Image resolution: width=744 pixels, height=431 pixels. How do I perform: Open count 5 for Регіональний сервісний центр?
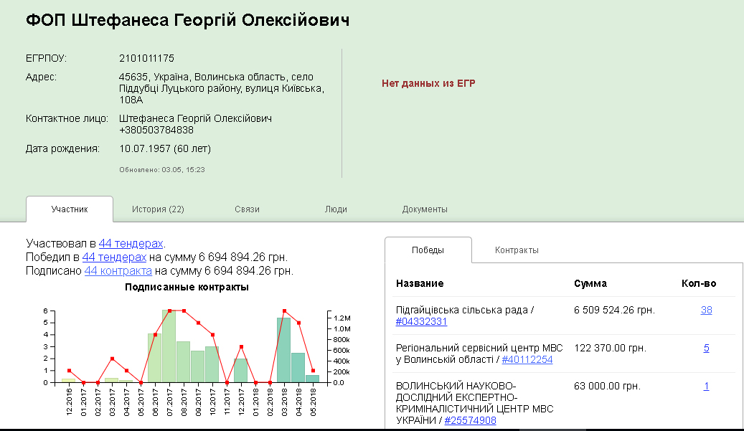(706, 349)
